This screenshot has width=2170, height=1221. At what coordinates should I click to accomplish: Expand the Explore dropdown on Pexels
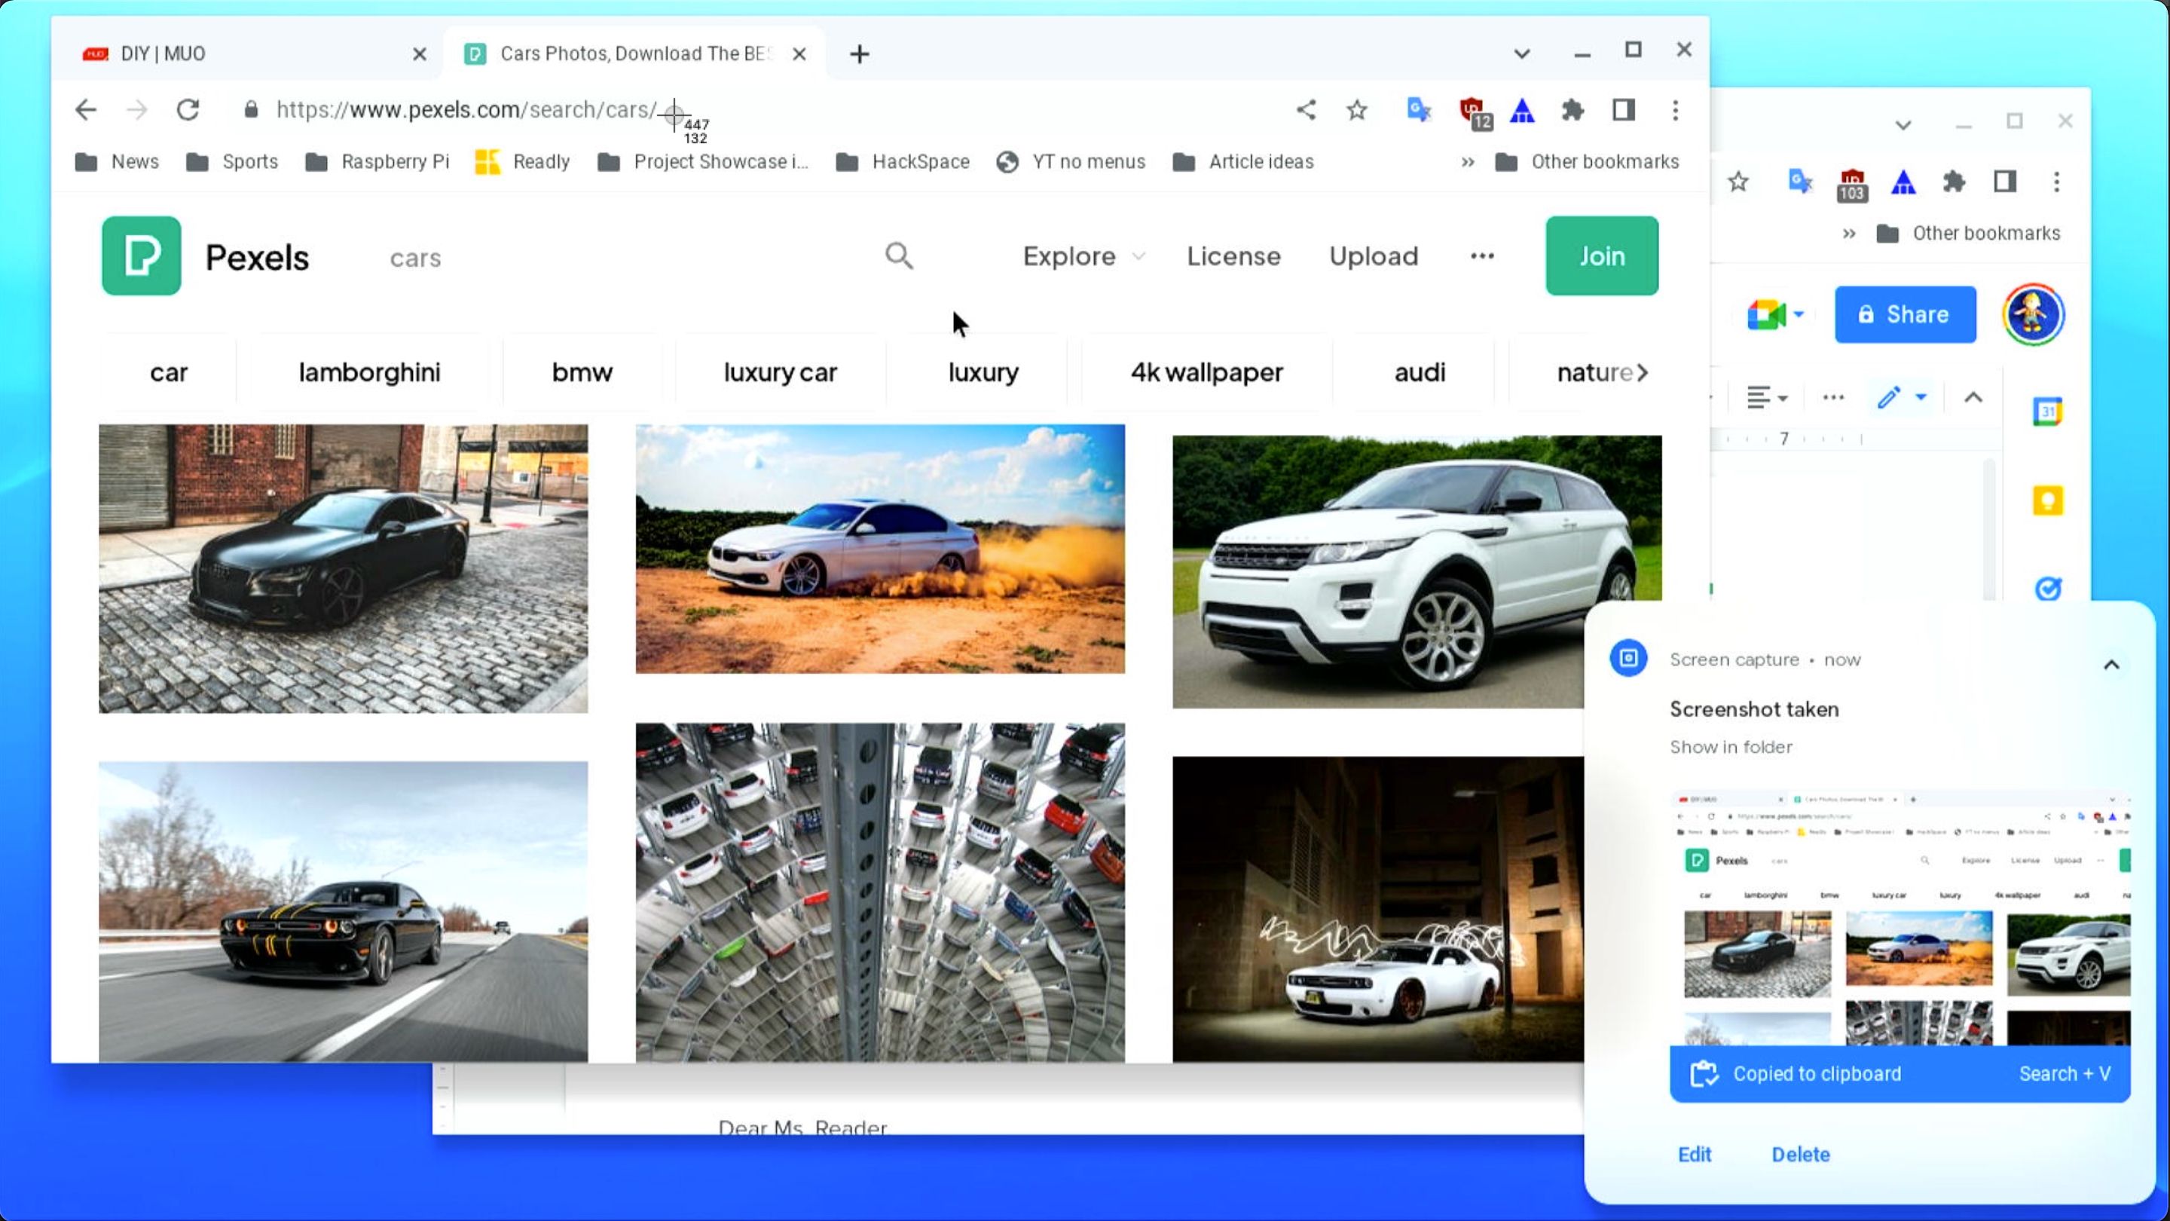point(1083,256)
